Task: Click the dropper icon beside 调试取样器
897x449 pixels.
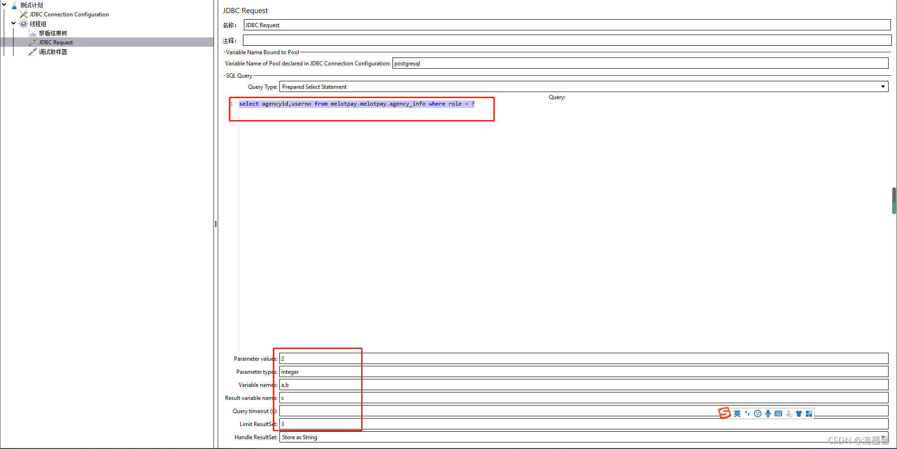Action: pos(33,52)
